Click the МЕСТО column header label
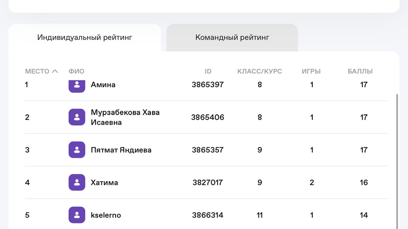Image resolution: width=408 pixels, height=229 pixels. (x=37, y=71)
